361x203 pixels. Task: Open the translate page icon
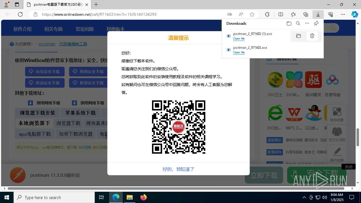230,14
